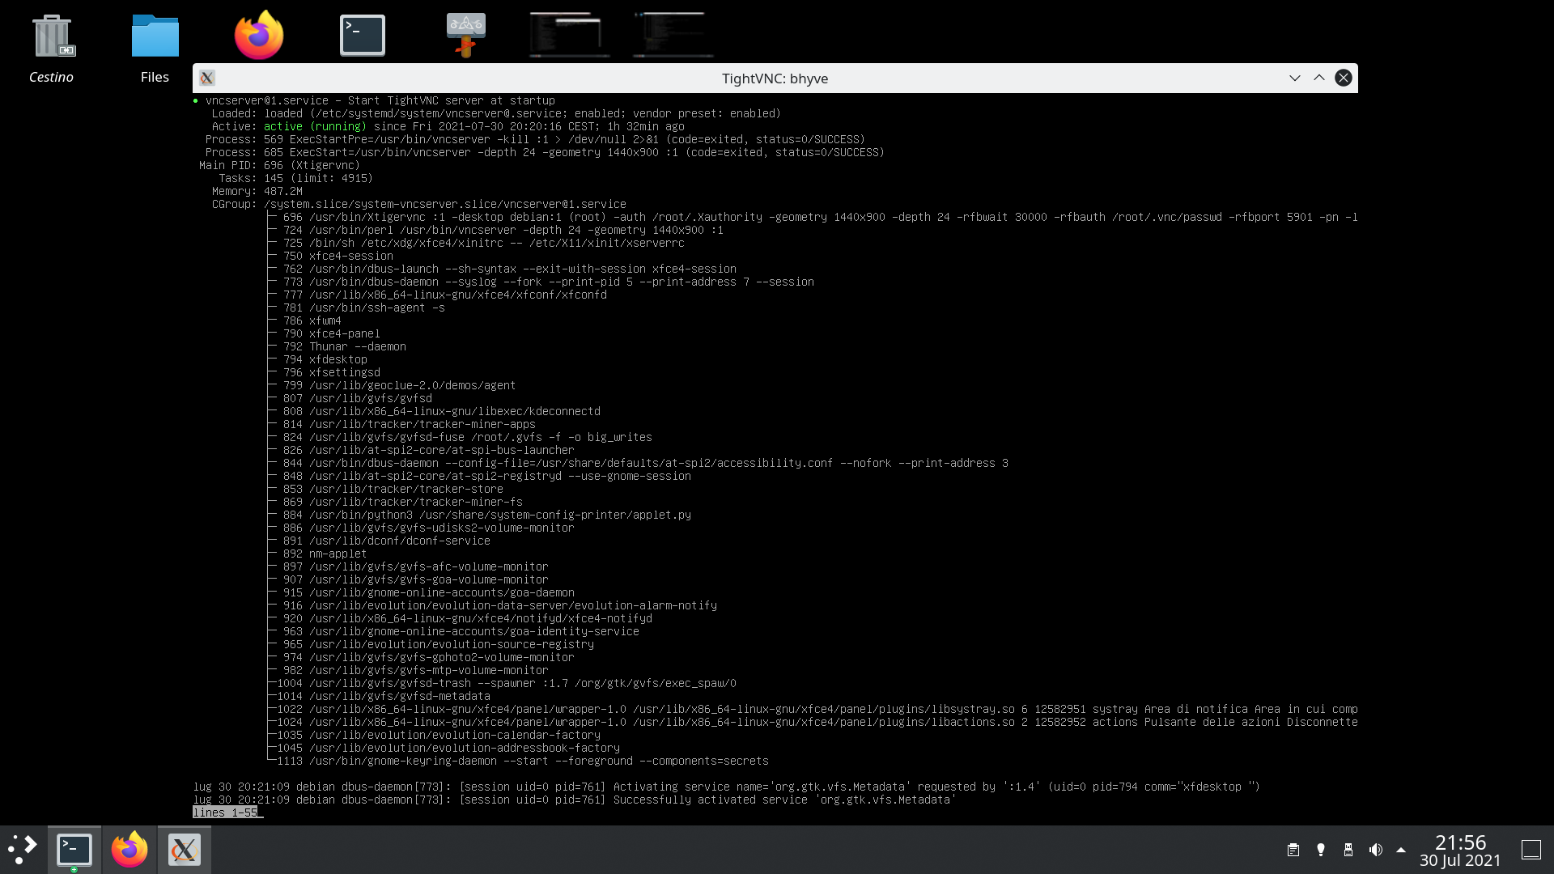Minimize the TightVNC: bhyve window
The height and width of the screenshot is (874, 1554).
(1295, 78)
